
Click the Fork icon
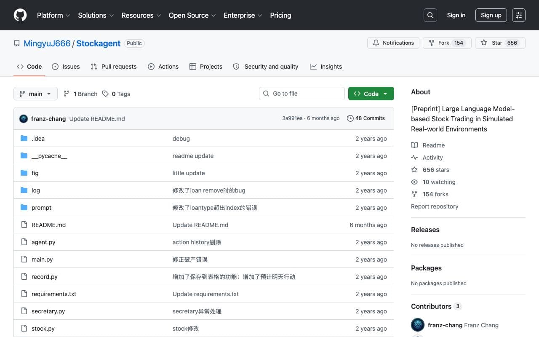pos(432,43)
